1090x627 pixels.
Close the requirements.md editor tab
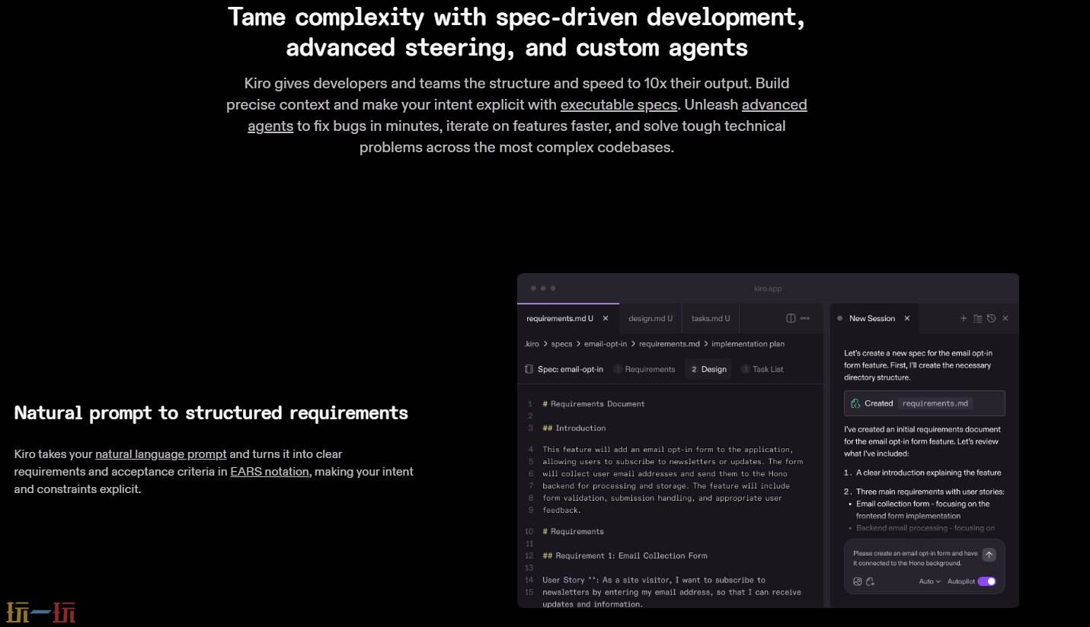pos(606,318)
